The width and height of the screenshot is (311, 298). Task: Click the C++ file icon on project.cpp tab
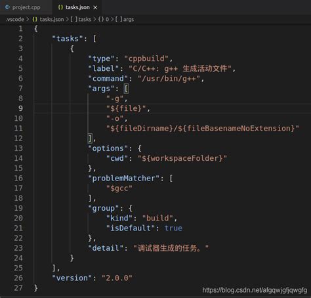[x=7, y=7]
